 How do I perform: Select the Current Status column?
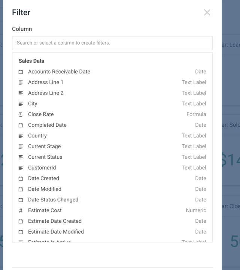click(x=45, y=157)
